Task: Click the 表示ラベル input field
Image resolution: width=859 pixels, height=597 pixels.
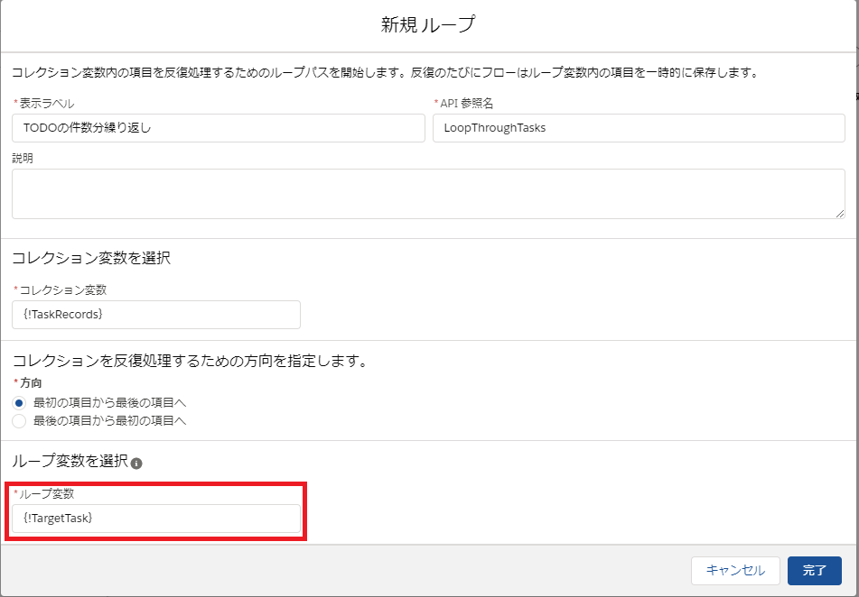Action: click(x=219, y=128)
